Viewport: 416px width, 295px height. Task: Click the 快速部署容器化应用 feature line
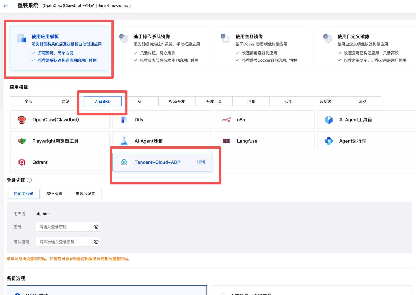coord(259,53)
